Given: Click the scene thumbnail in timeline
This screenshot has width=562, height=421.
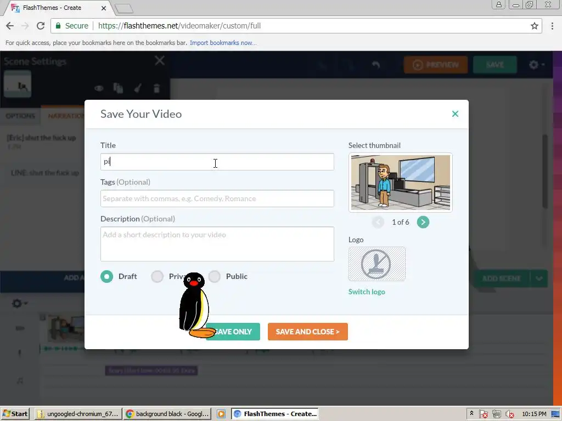Looking at the screenshot, I should pos(66,328).
